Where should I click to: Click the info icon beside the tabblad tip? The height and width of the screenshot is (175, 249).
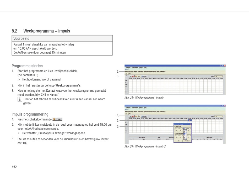click(x=20, y=99)
